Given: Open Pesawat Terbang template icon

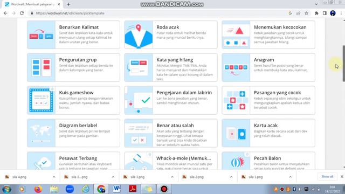Looking at the screenshot, I should (x=41, y=161).
